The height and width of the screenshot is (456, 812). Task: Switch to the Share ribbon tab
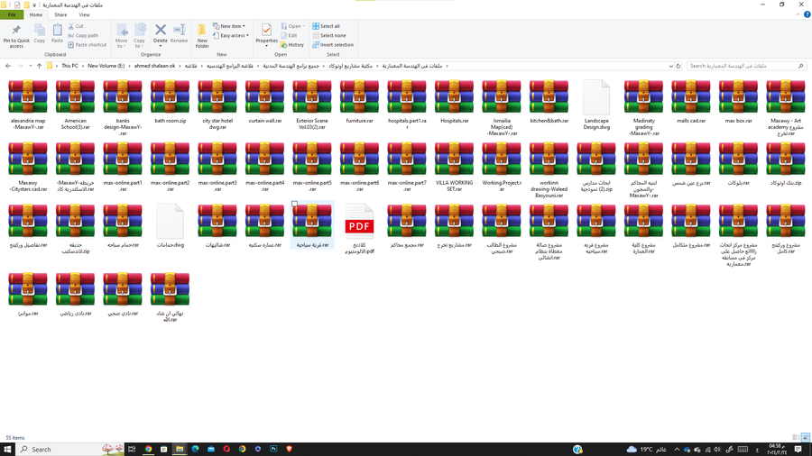coord(60,14)
